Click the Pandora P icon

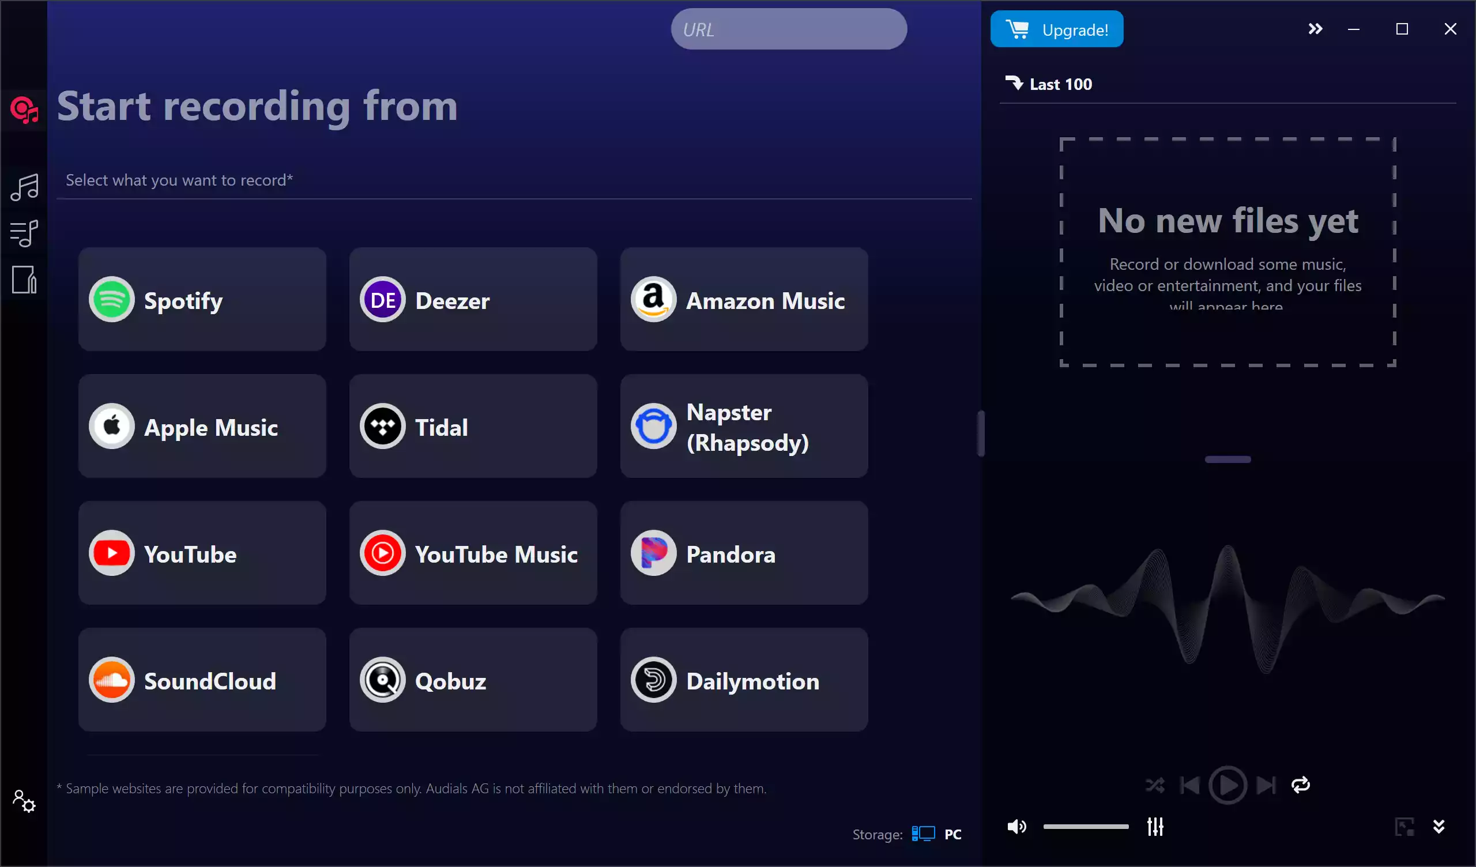tap(654, 553)
